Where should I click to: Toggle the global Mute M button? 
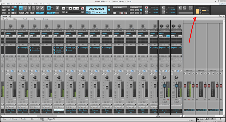[4, 7]
